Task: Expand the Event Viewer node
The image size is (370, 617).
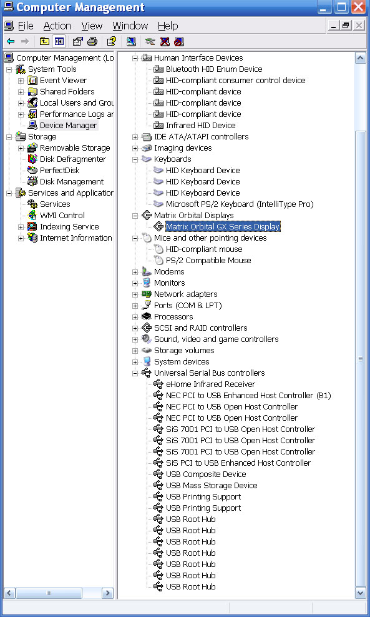Action: (x=21, y=81)
